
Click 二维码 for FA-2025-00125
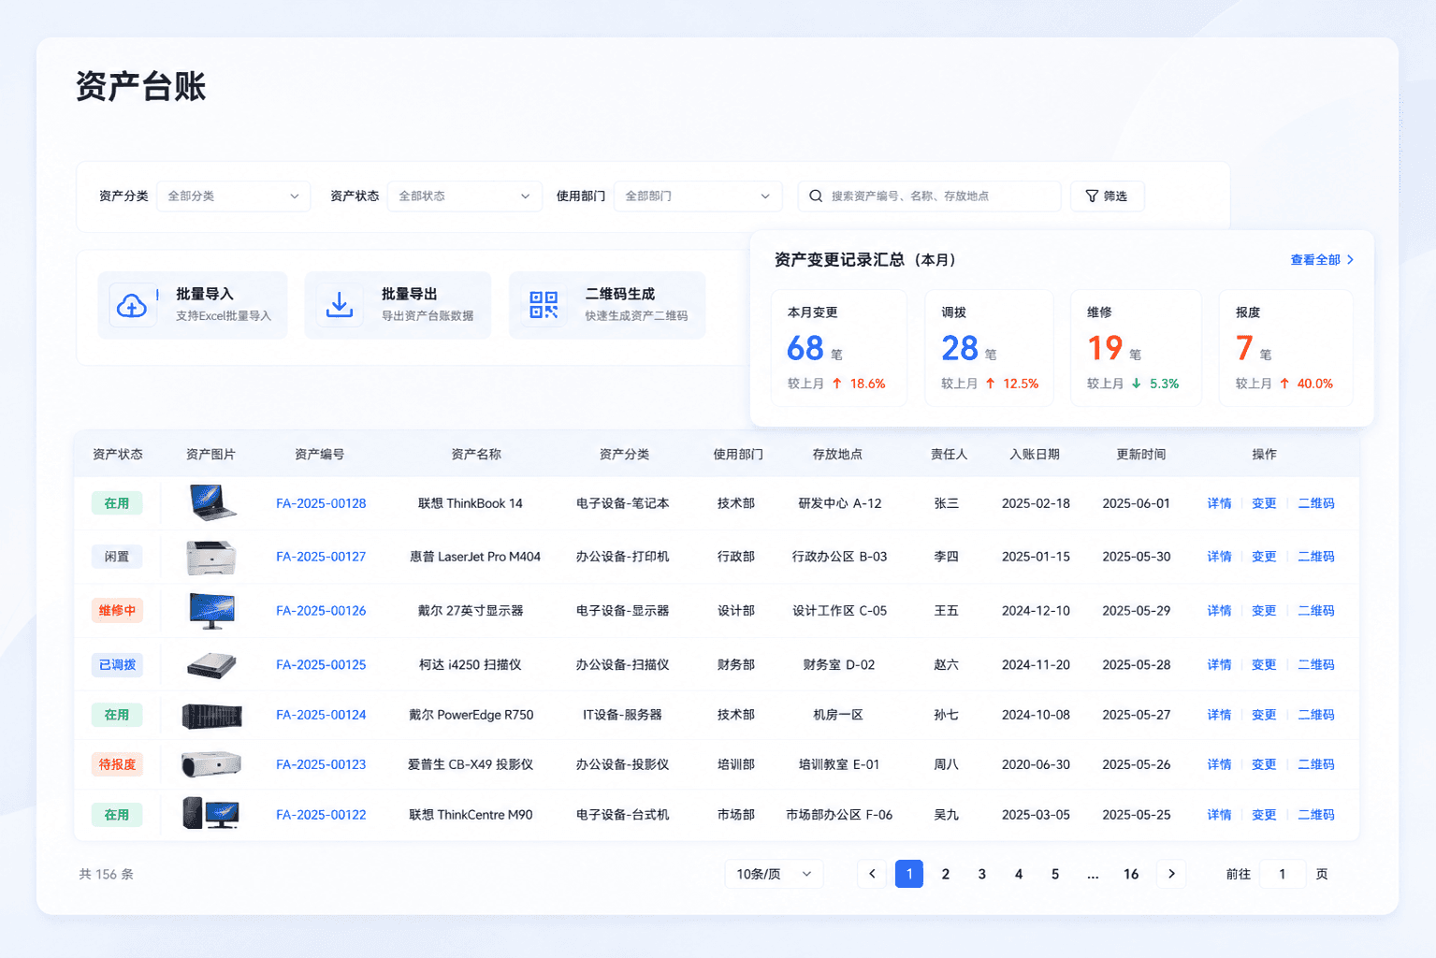click(1316, 665)
